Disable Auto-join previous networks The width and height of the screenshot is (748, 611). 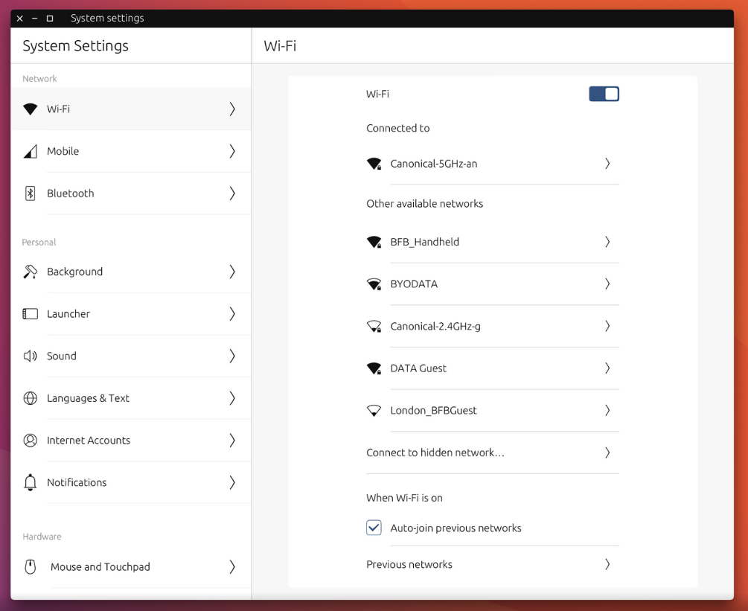(374, 527)
